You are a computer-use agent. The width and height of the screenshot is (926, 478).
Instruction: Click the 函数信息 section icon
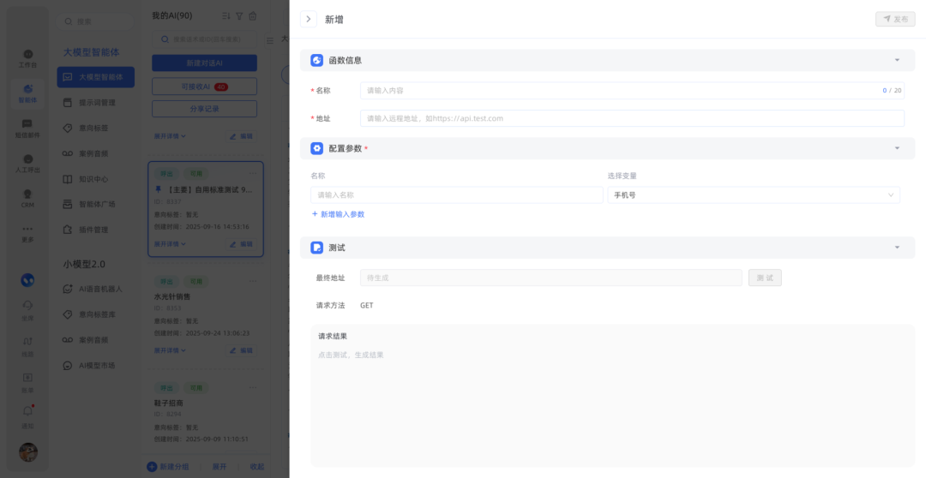tap(317, 61)
